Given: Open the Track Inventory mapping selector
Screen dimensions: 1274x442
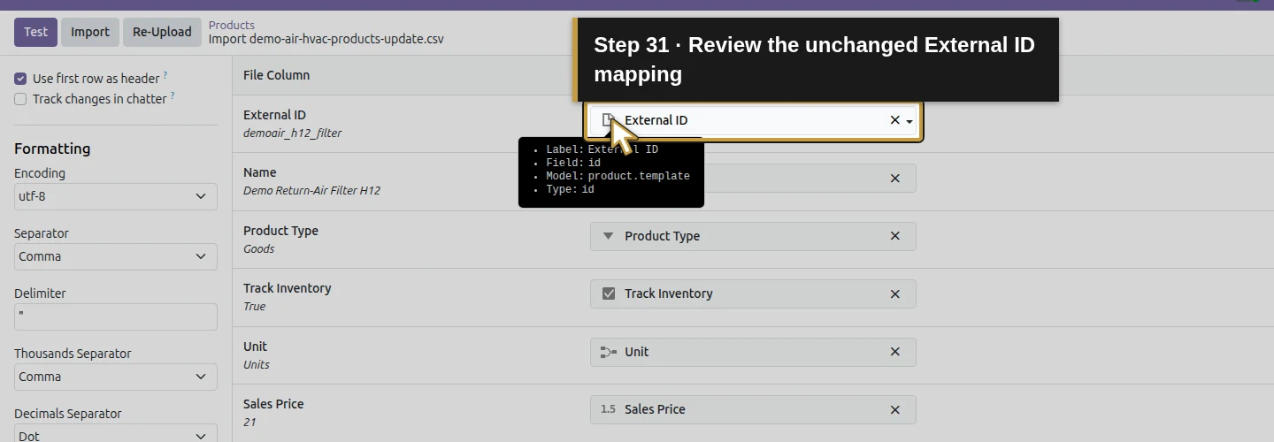Looking at the screenshot, I should (753, 293).
